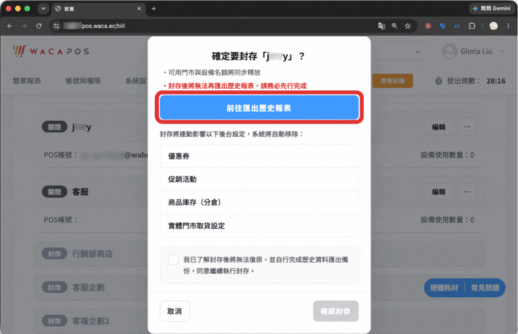Open the Chrome profile avatar
The height and width of the screenshot is (334, 518).
(493, 26)
